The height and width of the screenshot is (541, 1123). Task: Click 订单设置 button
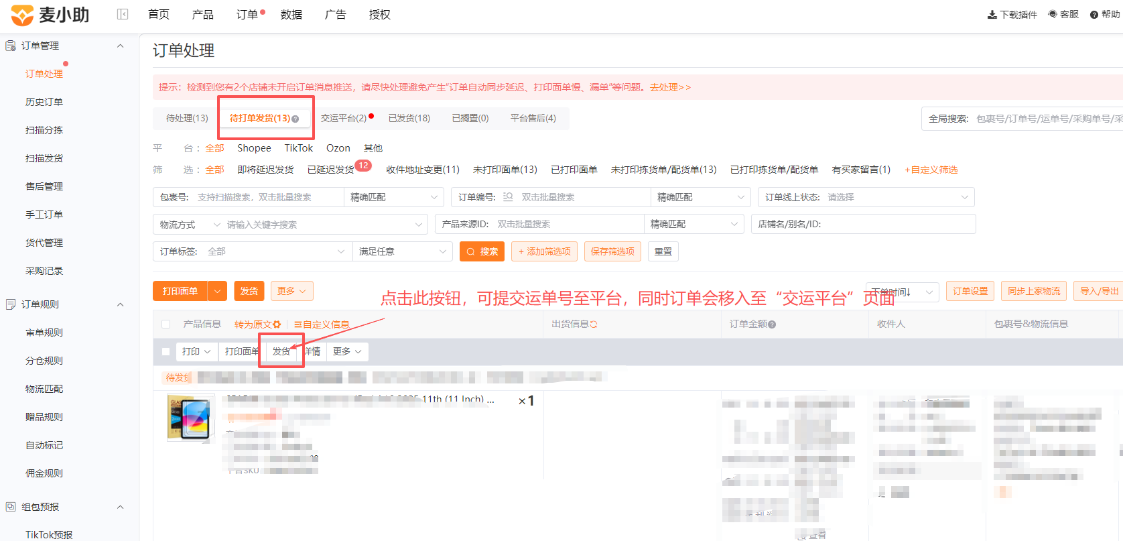pyautogui.click(x=970, y=291)
